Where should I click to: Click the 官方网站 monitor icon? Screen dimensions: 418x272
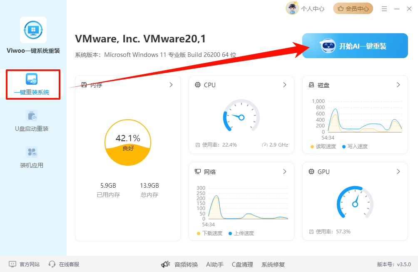click(x=12, y=264)
